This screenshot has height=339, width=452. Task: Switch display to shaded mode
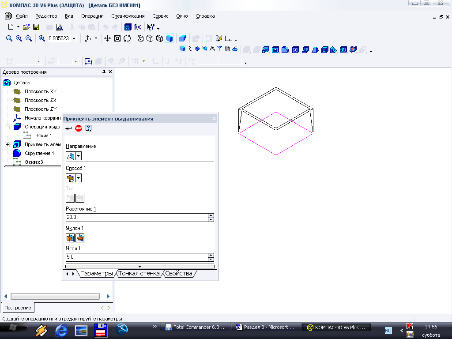[x=169, y=38]
